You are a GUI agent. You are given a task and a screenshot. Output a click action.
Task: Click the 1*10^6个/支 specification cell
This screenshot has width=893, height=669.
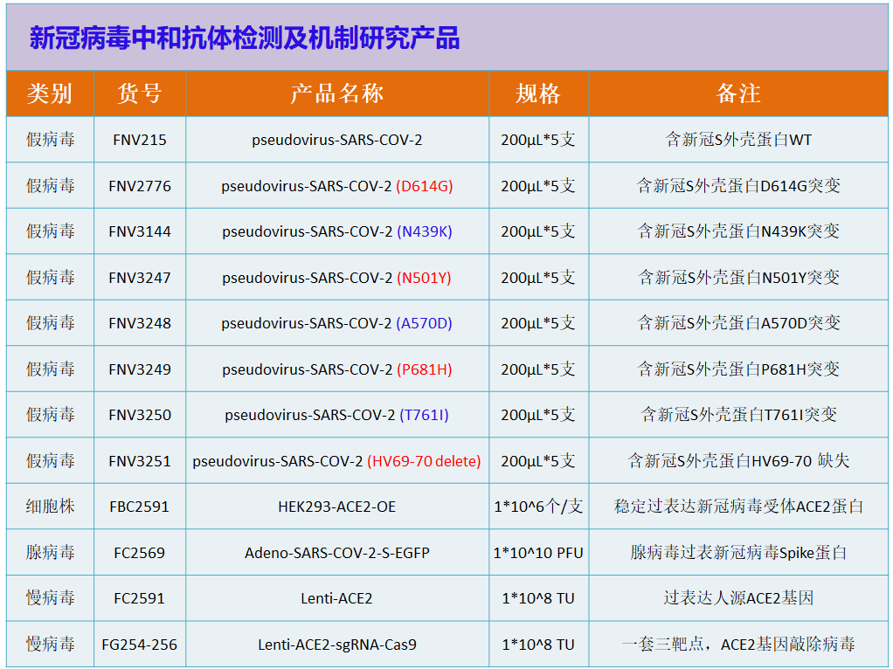click(x=538, y=507)
